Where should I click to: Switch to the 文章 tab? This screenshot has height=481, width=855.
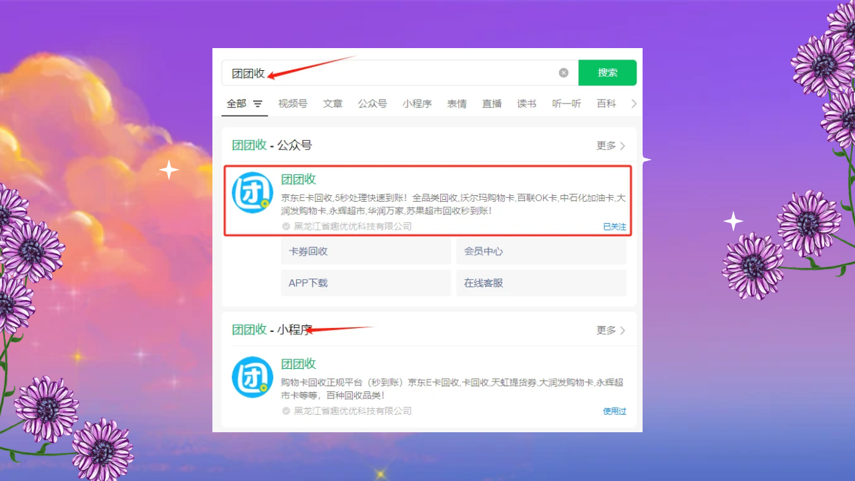pyautogui.click(x=333, y=104)
